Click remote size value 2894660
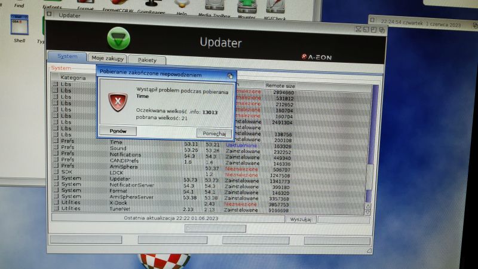 point(283,92)
